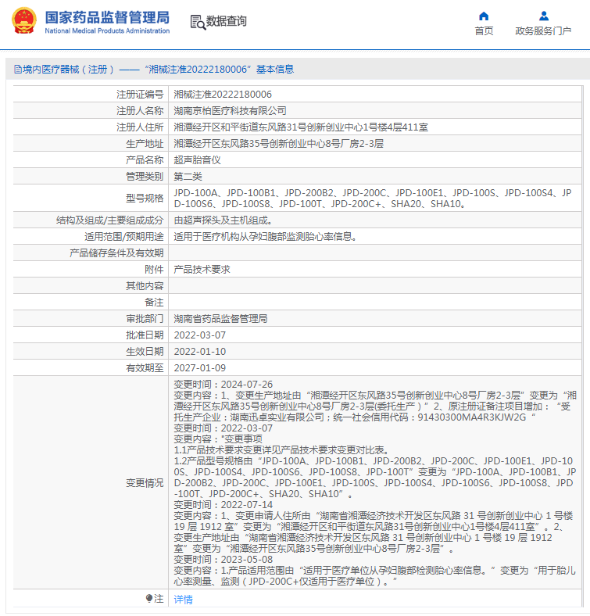Select the registrant address ending 4层411室
Screen dimensions: 590x616
(301, 127)
